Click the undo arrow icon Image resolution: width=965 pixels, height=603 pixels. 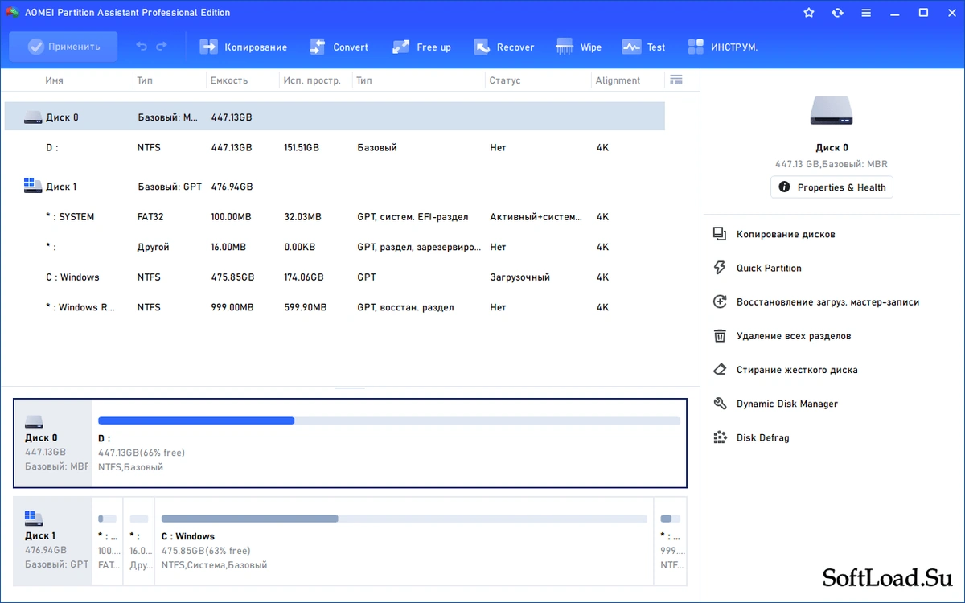click(142, 47)
